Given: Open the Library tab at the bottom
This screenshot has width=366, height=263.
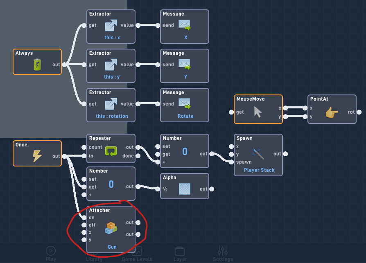Looking at the screenshot, I should point(94,254).
